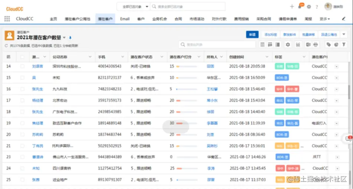Click the blue 新建 button
Screen dimensions: 353x189
(252, 34)
